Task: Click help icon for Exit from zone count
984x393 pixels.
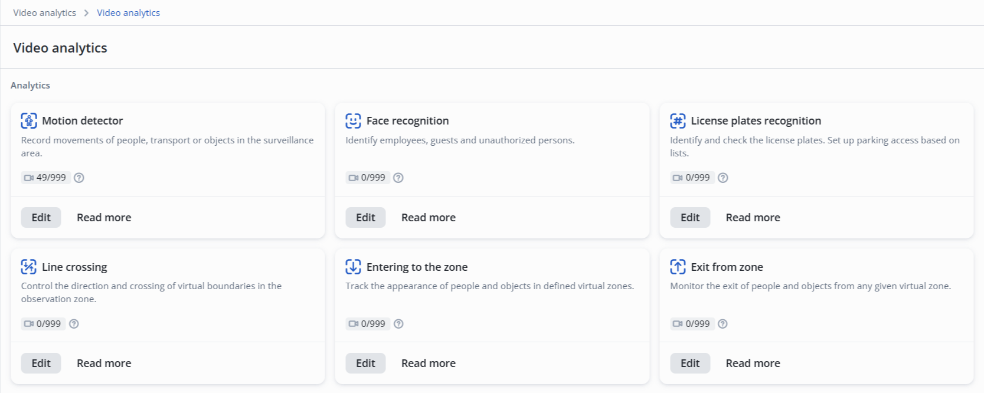Action: (723, 323)
